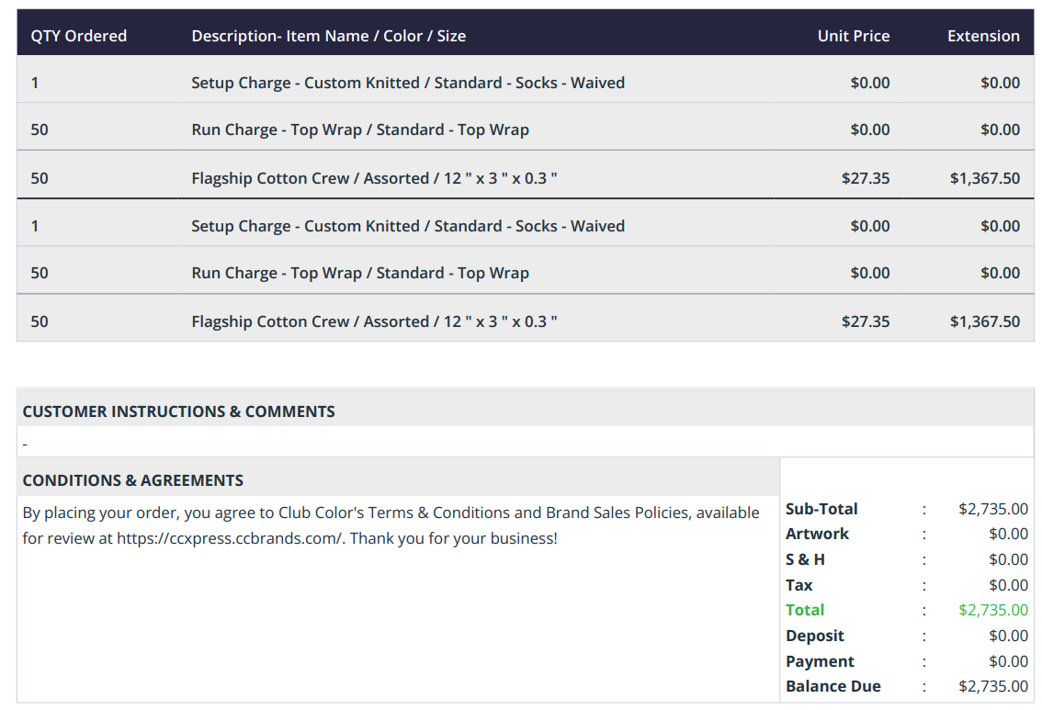Screen dimensions: 1042x710
Task: Click the Description column header
Action: click(x=328, y=36)
